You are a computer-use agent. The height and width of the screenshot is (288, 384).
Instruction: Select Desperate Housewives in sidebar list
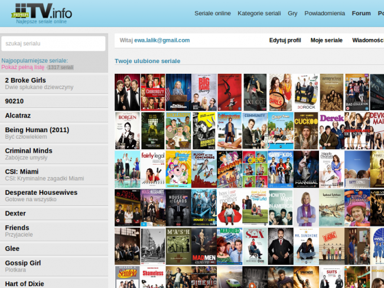point(54,196)
